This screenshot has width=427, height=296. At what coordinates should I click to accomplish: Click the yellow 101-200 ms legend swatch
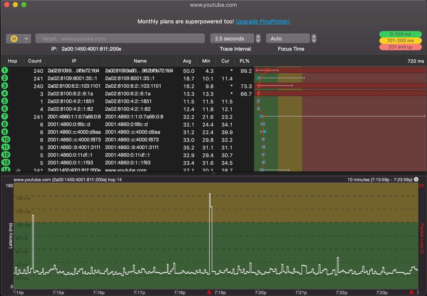[x=400, y=41]
